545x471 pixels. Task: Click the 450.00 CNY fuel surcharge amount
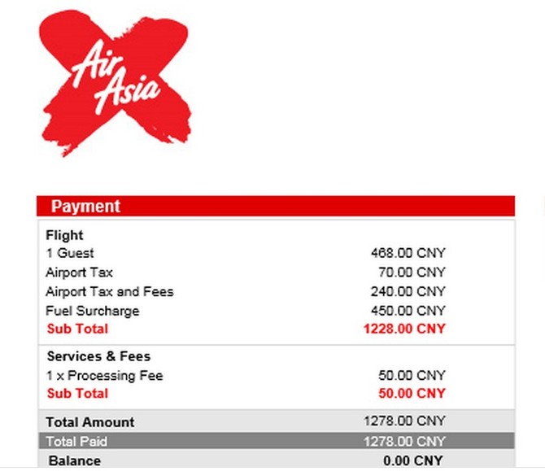pyautogui.click(x=408, y=311)
